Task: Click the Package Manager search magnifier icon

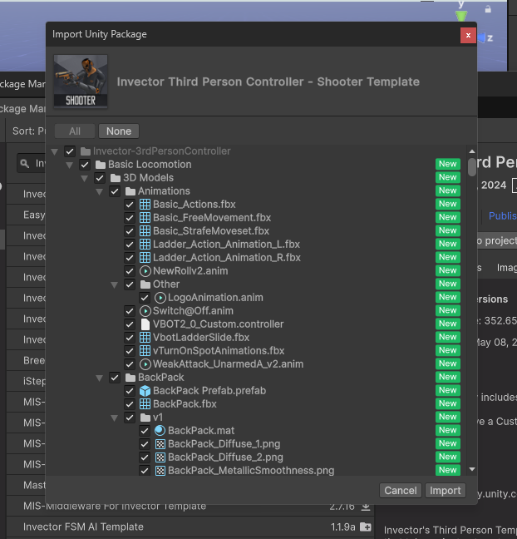Action: (x=25, y=163)
